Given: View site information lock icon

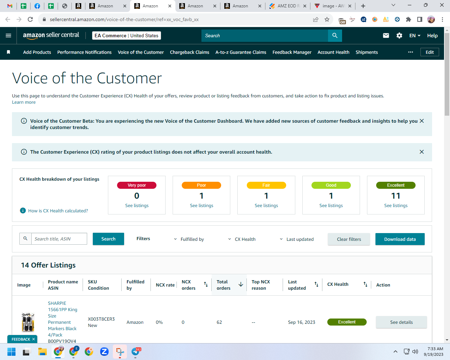Looking at the screenshot, I should click(x=44, y=19).
